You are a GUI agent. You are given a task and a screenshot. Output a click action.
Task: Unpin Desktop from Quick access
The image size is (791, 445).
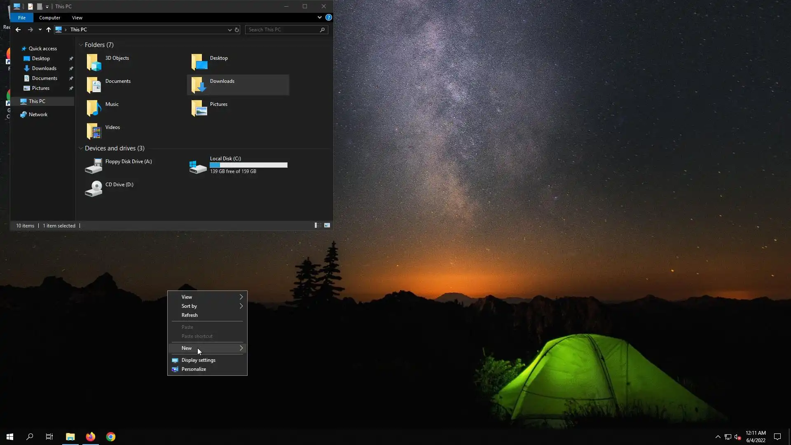(x=71, y=59)
